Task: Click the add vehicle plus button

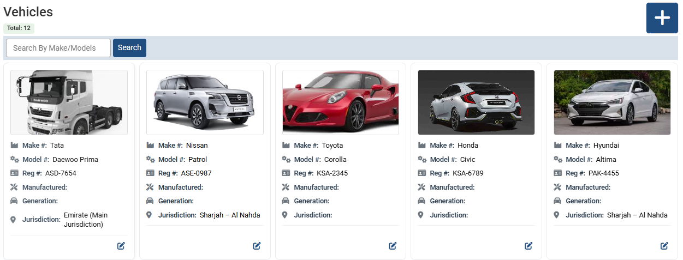Action: [x=662, y=18]
